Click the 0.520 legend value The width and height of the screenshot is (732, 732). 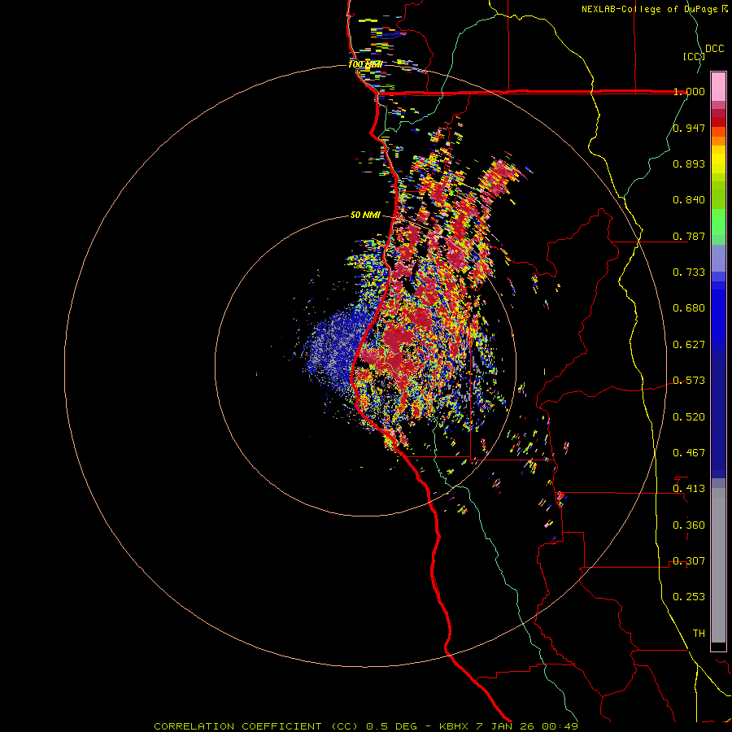pyautogui.click(x=689, y=417)
